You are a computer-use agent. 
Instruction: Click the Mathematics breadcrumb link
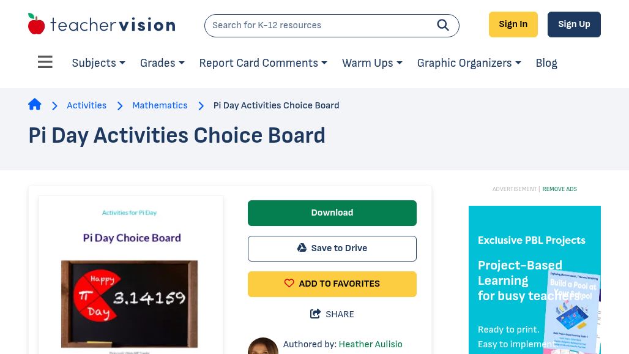(160, 105)
